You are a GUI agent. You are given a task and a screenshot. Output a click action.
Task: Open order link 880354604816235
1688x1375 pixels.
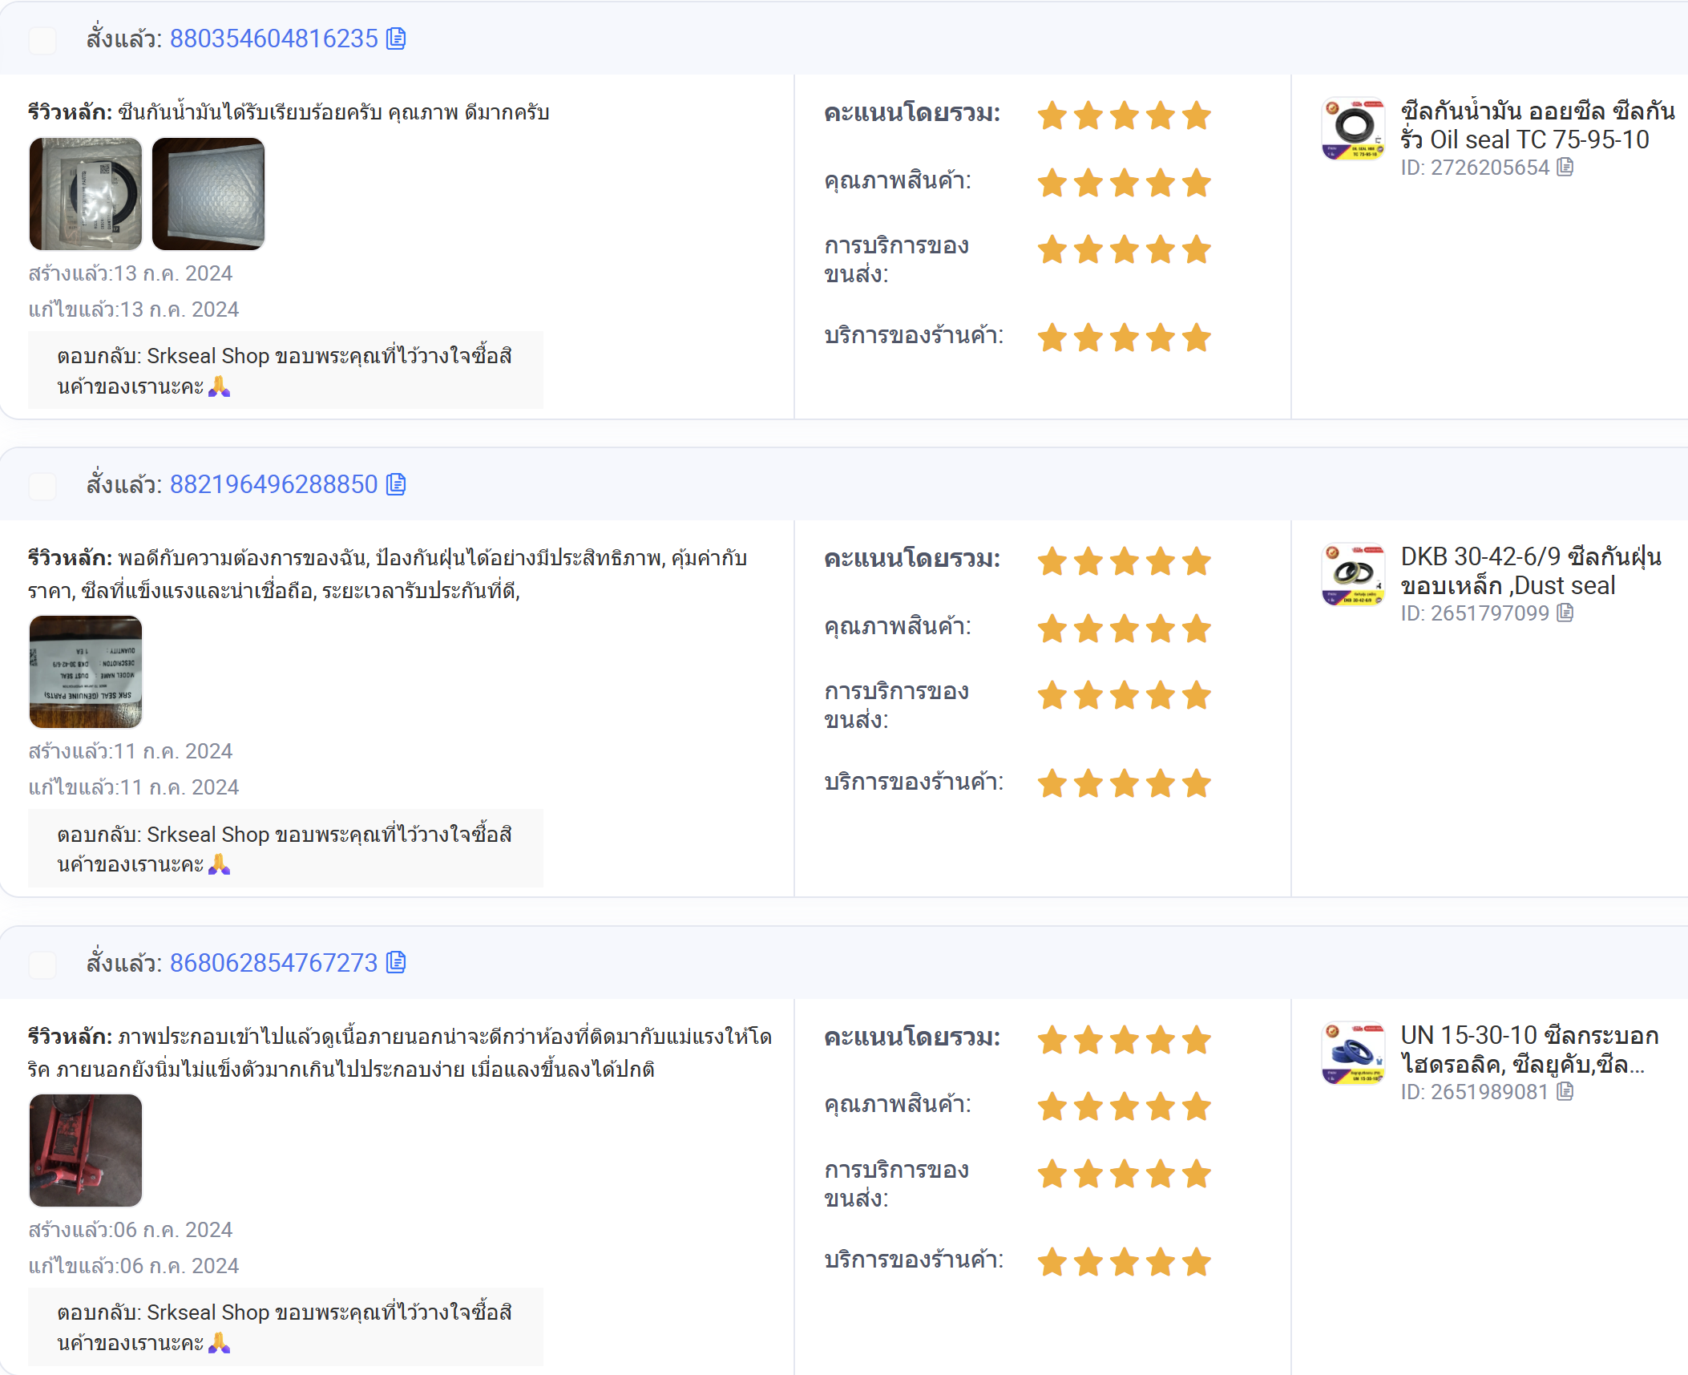[273, 38]
